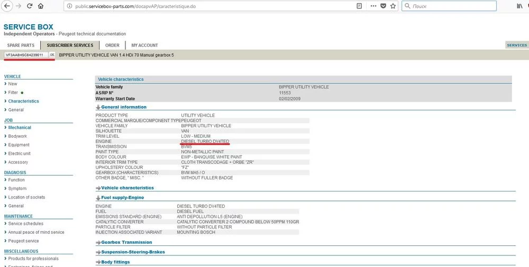The image size is (529, 267).
Task: Click the browser back arrow button
Action: [x=6, y=6]
